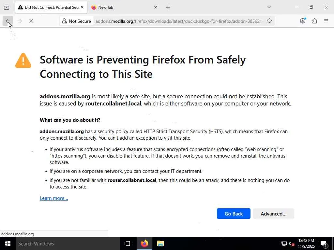Open the Firefox application menu
The image size is (334, 250).
[326, 21]
